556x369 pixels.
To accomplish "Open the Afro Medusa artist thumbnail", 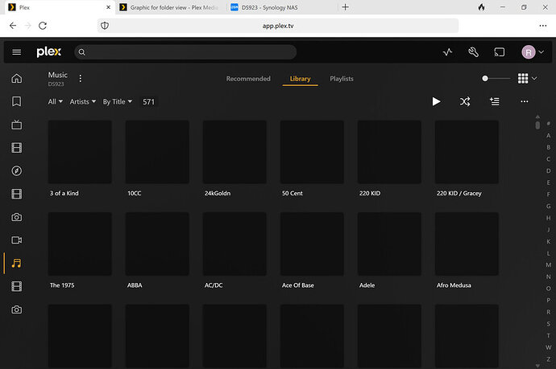I will pos(467,244).
